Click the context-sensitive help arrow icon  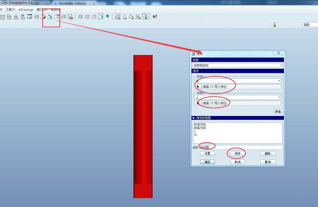coord(155,17)
